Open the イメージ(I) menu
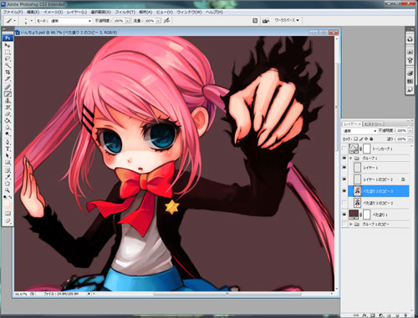Viewport: 418px width, 318px height. coord(53,13)
